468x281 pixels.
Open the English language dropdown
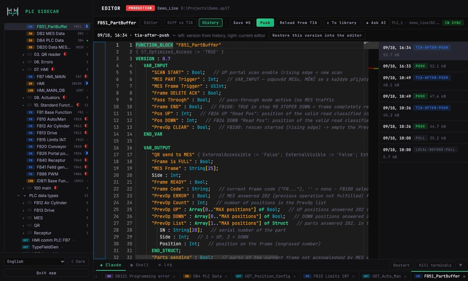[34, 261]
